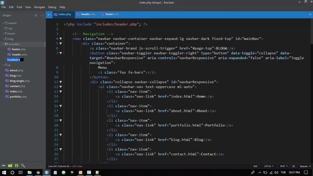Image resolution: width=313 pixels, height=176 pixels.
Task: Show hidden system tray icons
Action: 260,173
